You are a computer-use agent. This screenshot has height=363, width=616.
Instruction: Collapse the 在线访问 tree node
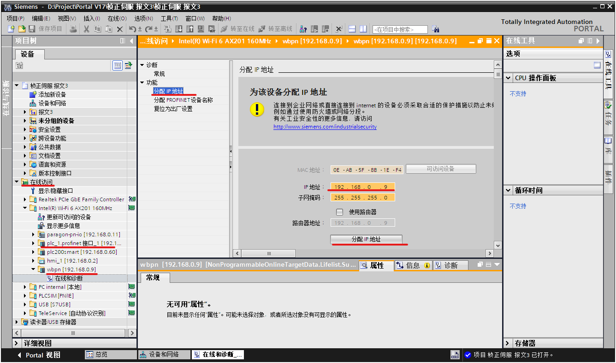pyautogui.click(x=17, y=182)
